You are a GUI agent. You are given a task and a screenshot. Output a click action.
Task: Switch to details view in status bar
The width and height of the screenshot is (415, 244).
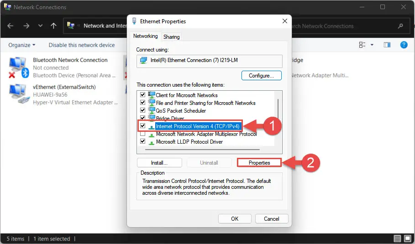(397, 239)
